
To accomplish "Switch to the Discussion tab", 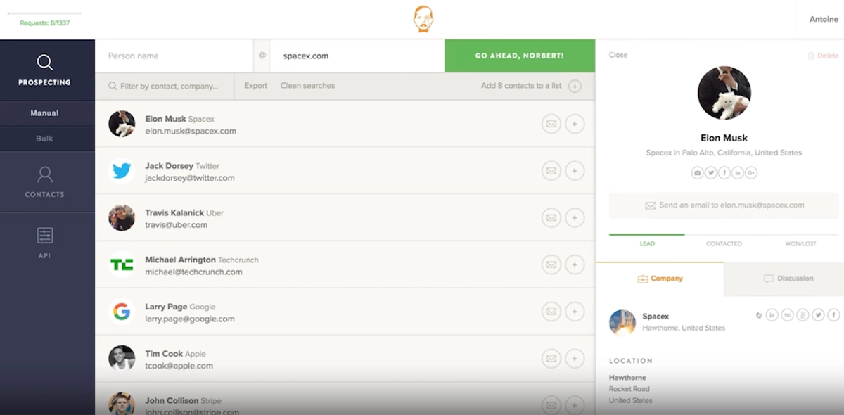I will tap(784, 279).
